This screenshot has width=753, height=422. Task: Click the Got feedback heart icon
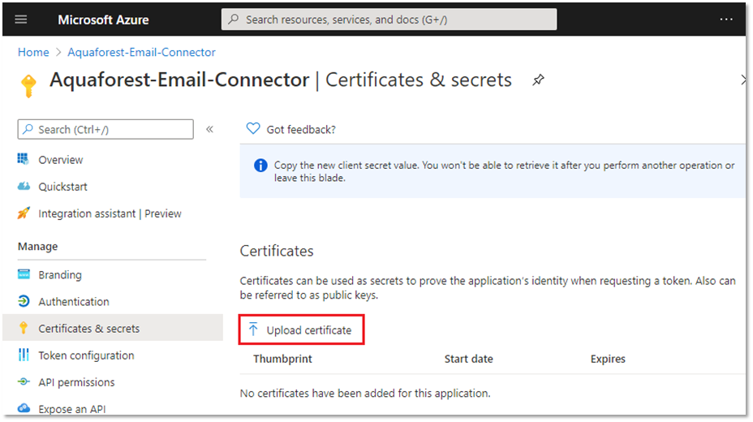point(253,129)
